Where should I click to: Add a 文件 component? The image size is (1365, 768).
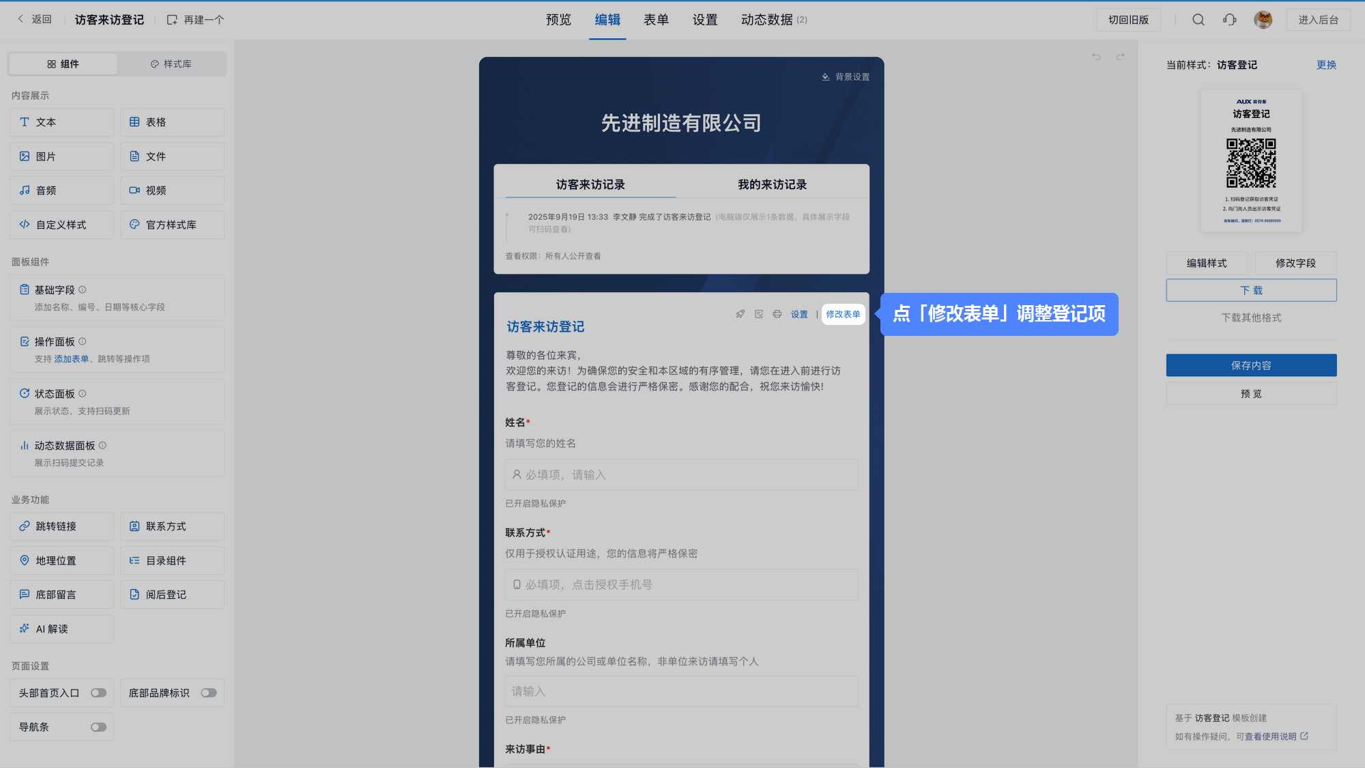[x=173, y=156]
